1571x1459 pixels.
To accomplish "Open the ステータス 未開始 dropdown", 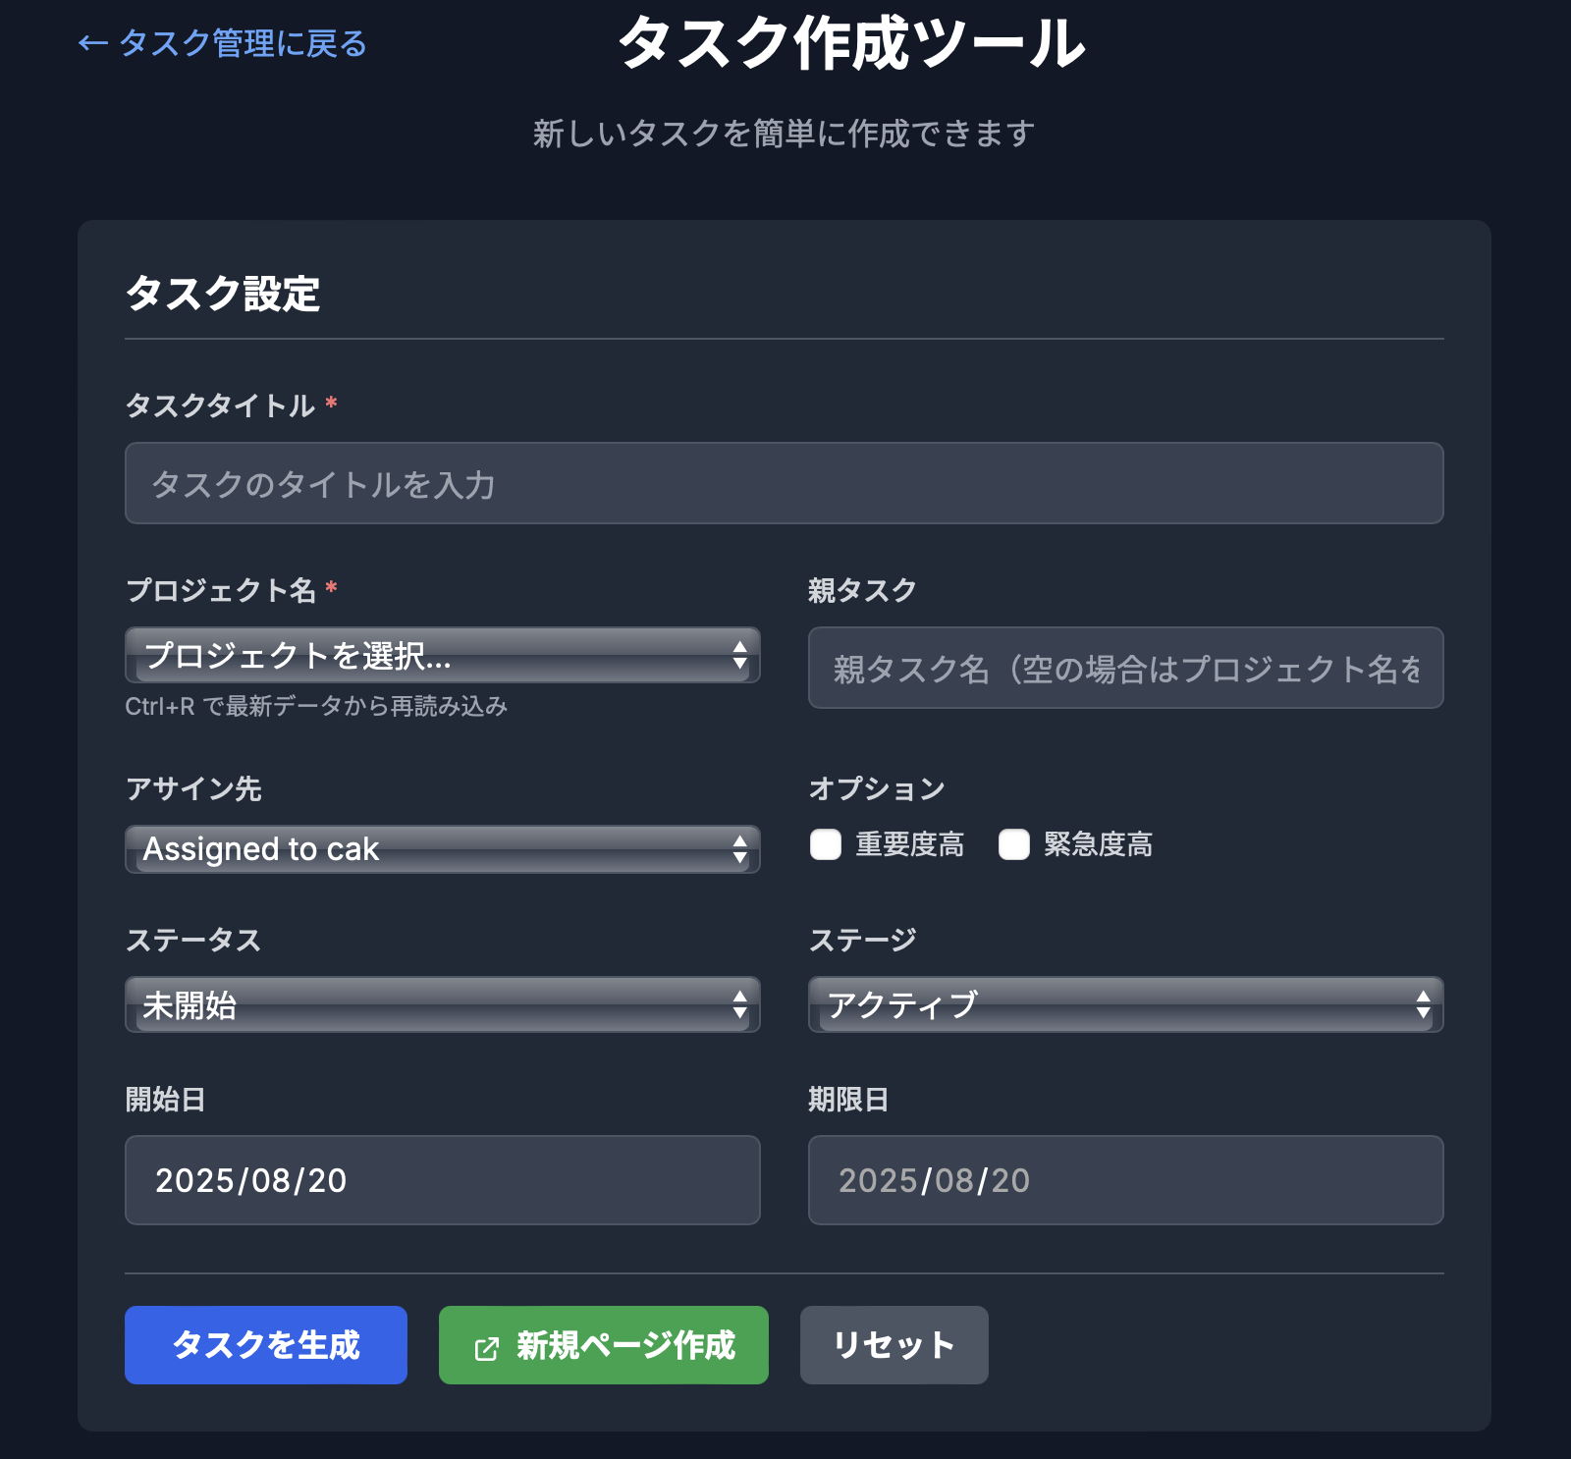I will pos(442,1004).
